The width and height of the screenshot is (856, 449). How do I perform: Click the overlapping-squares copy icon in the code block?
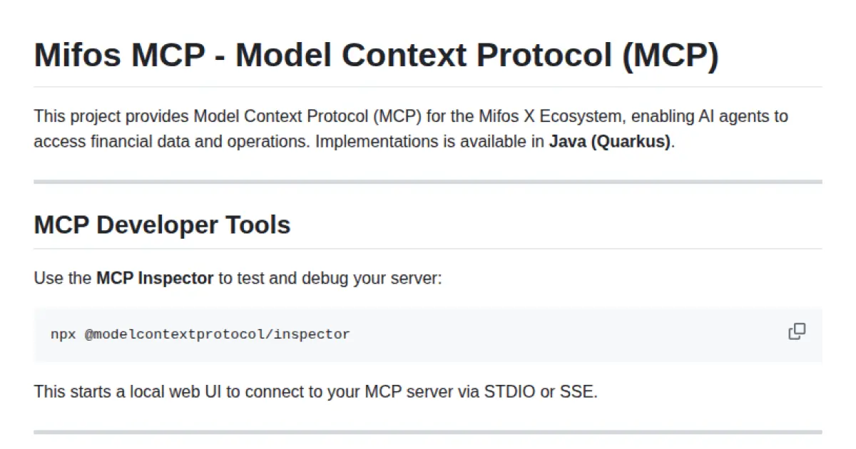pos(797,331)
